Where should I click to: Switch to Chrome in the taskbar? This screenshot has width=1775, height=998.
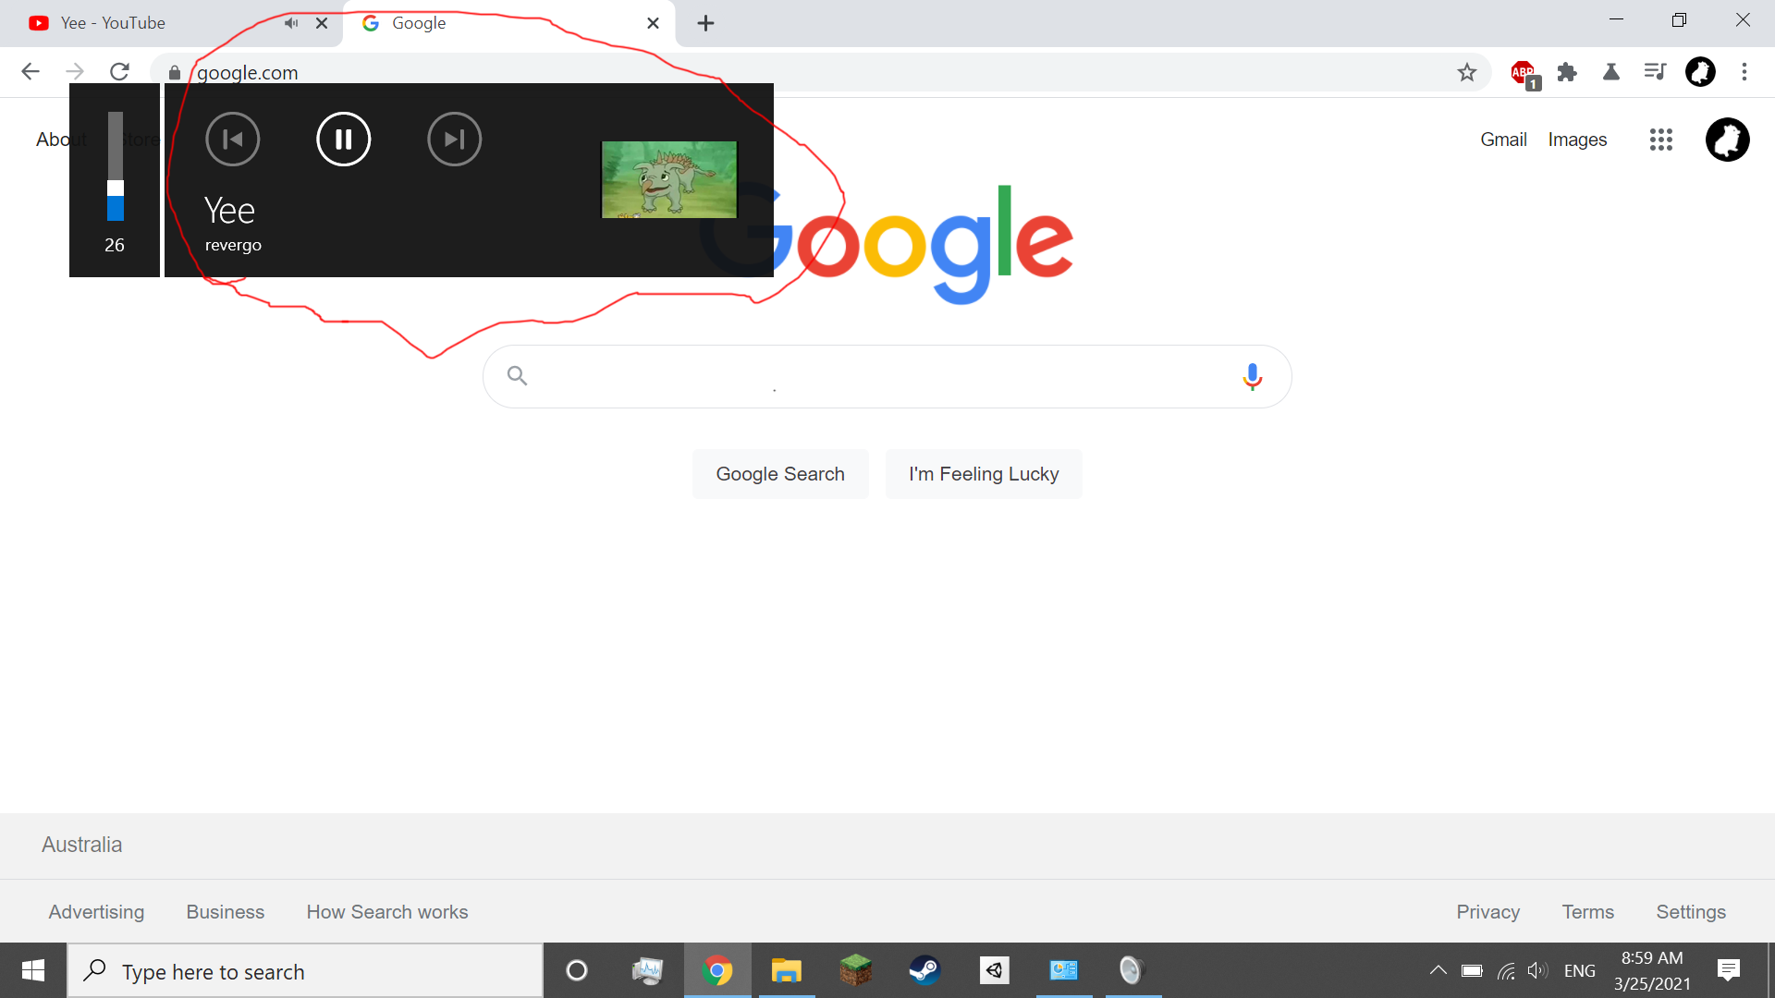point(716,970)
